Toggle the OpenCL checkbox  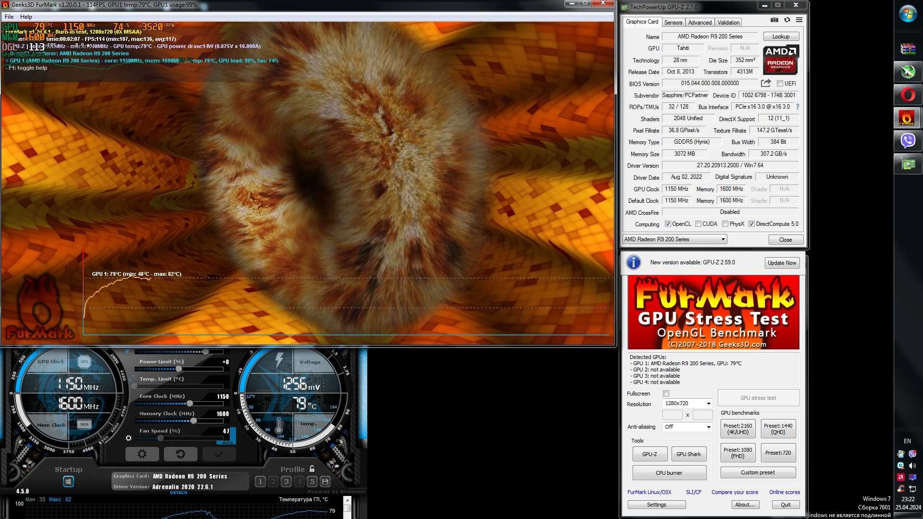coord(668,224)
